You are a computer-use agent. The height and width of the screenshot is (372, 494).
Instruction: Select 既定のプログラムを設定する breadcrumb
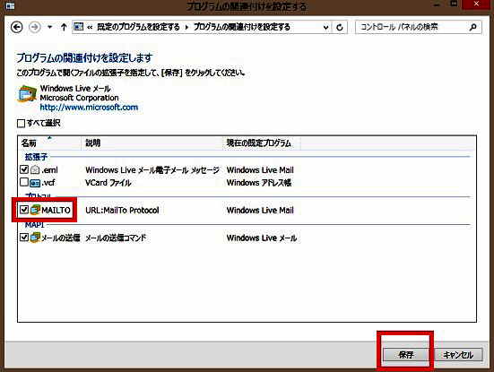[138, 27]
